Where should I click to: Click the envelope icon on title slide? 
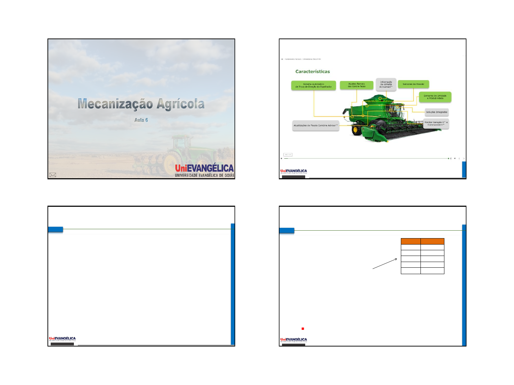click(52, 175)
